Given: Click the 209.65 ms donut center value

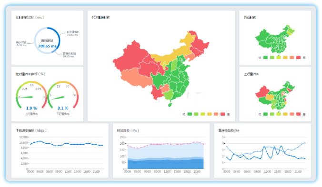Looking at the screenshot, I should (47, 46).
